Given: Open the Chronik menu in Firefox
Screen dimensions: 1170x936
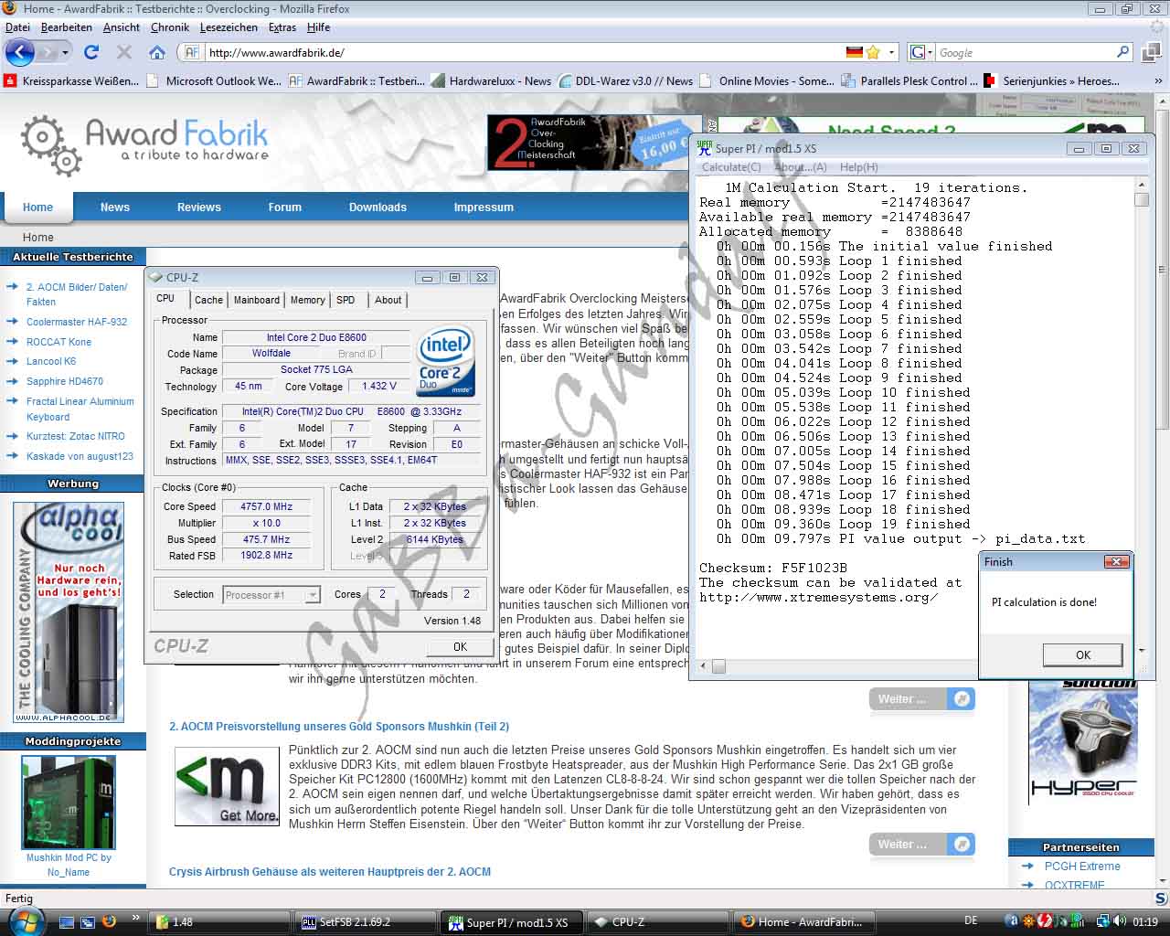Looking at the screenshot, I should [170, 27].
